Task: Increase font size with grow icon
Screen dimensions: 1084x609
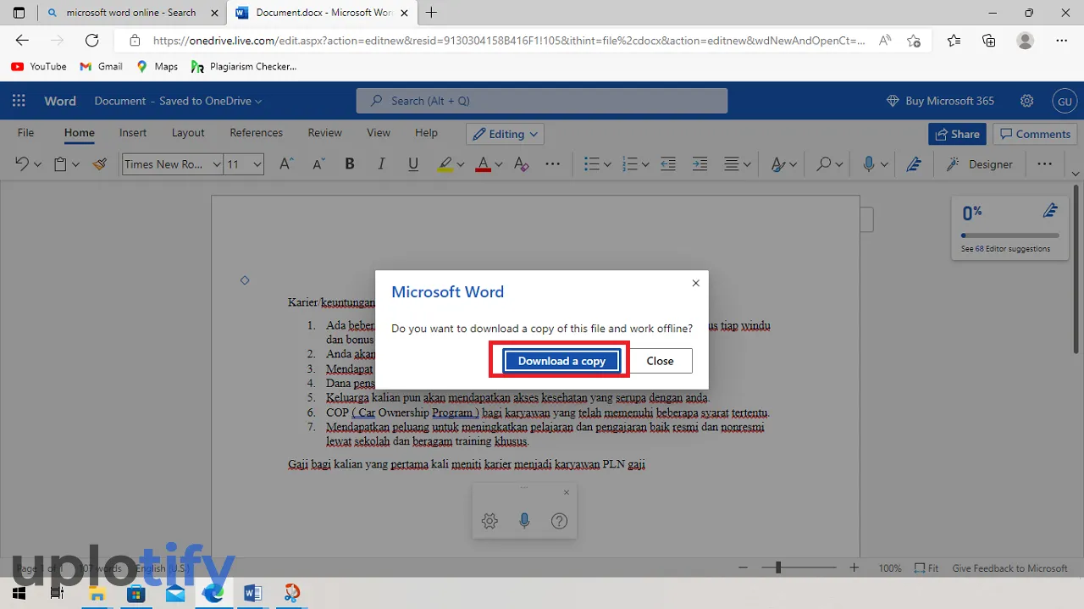Action: (x=286, y=164)
